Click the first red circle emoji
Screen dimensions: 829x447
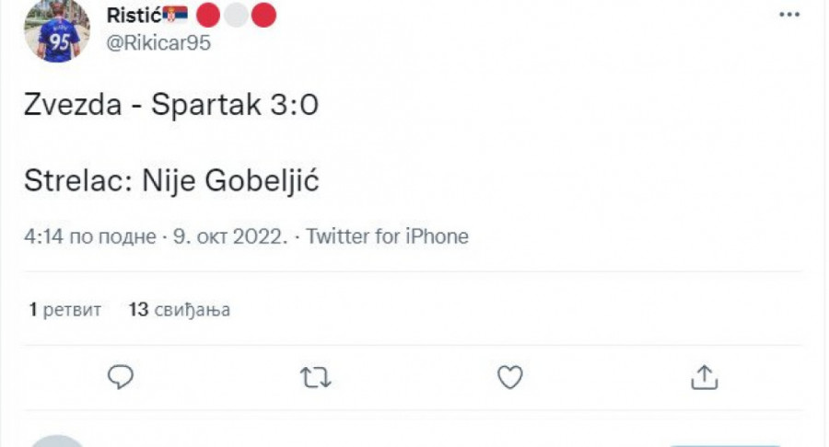[x=209, y=16]
